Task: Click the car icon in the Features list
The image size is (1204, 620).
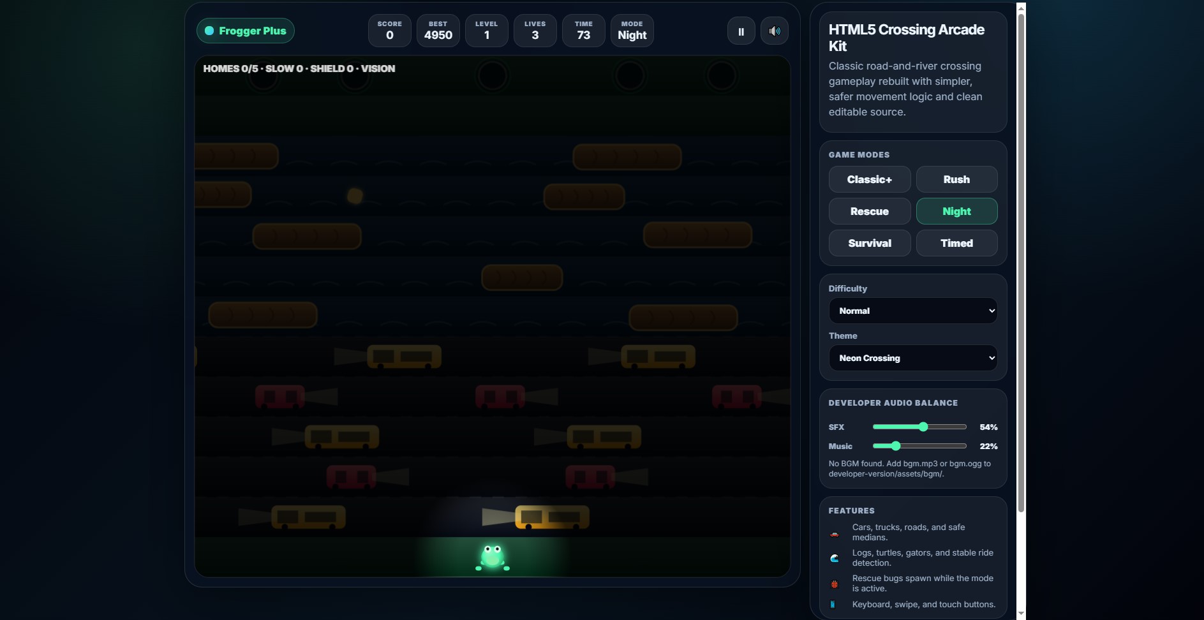Action: point(834,534)
